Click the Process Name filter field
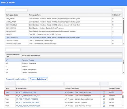The image size is (127, 109). [40, 83]
